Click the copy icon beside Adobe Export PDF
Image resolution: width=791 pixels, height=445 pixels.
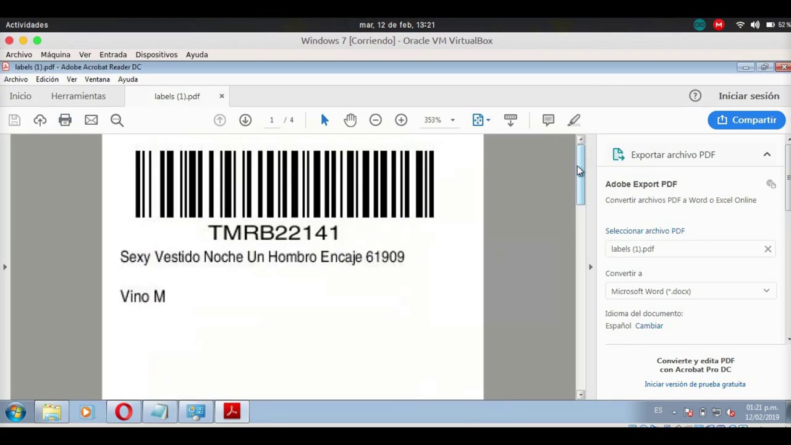click(771, 184)
